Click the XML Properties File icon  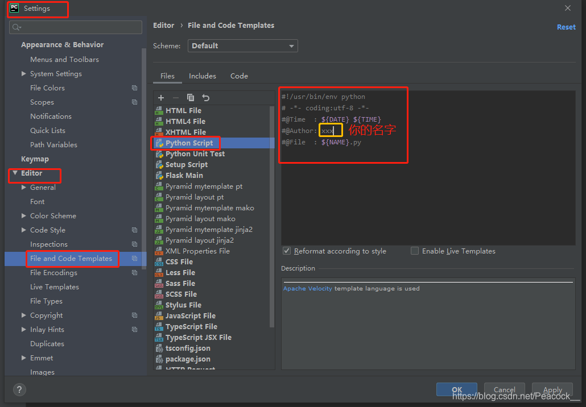coord(159,251)
